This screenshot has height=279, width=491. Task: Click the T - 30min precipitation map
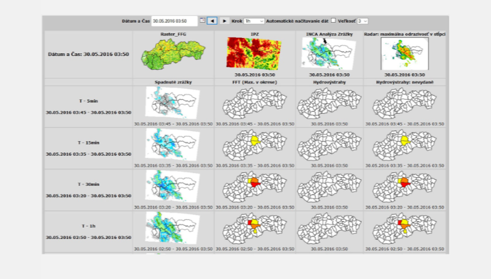coord(172,186)
